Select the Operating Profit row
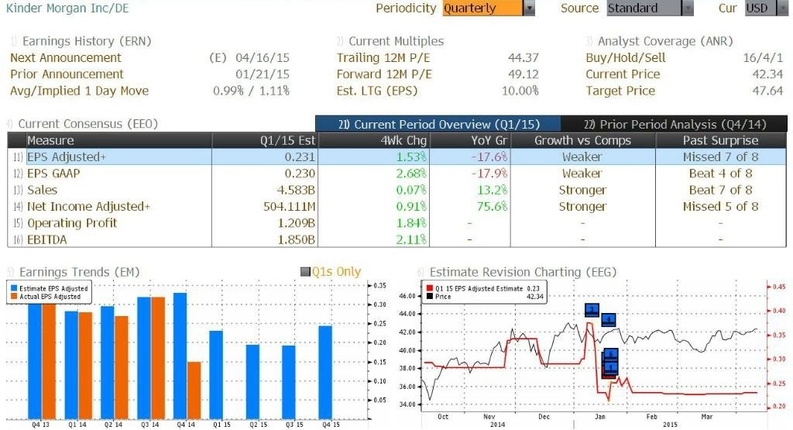The image size is (793, 430). click(x=397, y=223)
